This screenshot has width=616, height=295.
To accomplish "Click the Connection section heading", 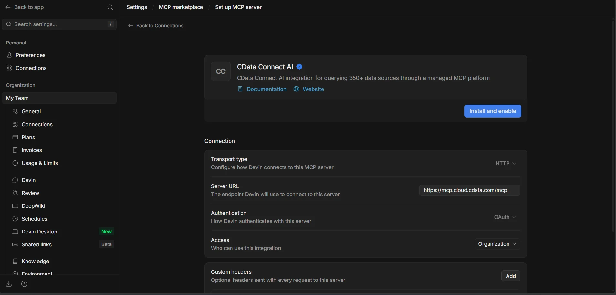I will point(220,141).
